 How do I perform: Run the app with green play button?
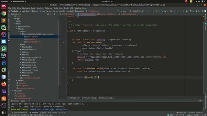point(148,11)
